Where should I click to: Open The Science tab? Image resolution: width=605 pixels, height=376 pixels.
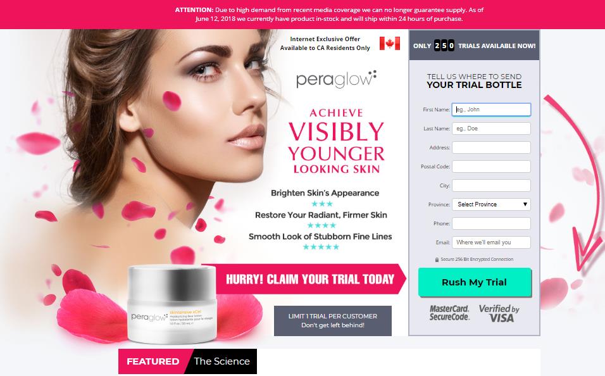coord(221,361)
